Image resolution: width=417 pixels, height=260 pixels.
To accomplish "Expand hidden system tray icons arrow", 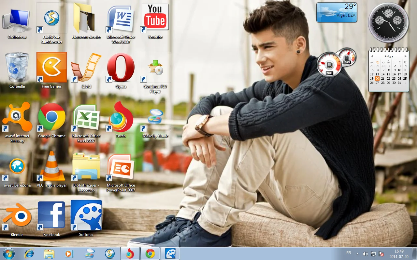I will point(357,253).
